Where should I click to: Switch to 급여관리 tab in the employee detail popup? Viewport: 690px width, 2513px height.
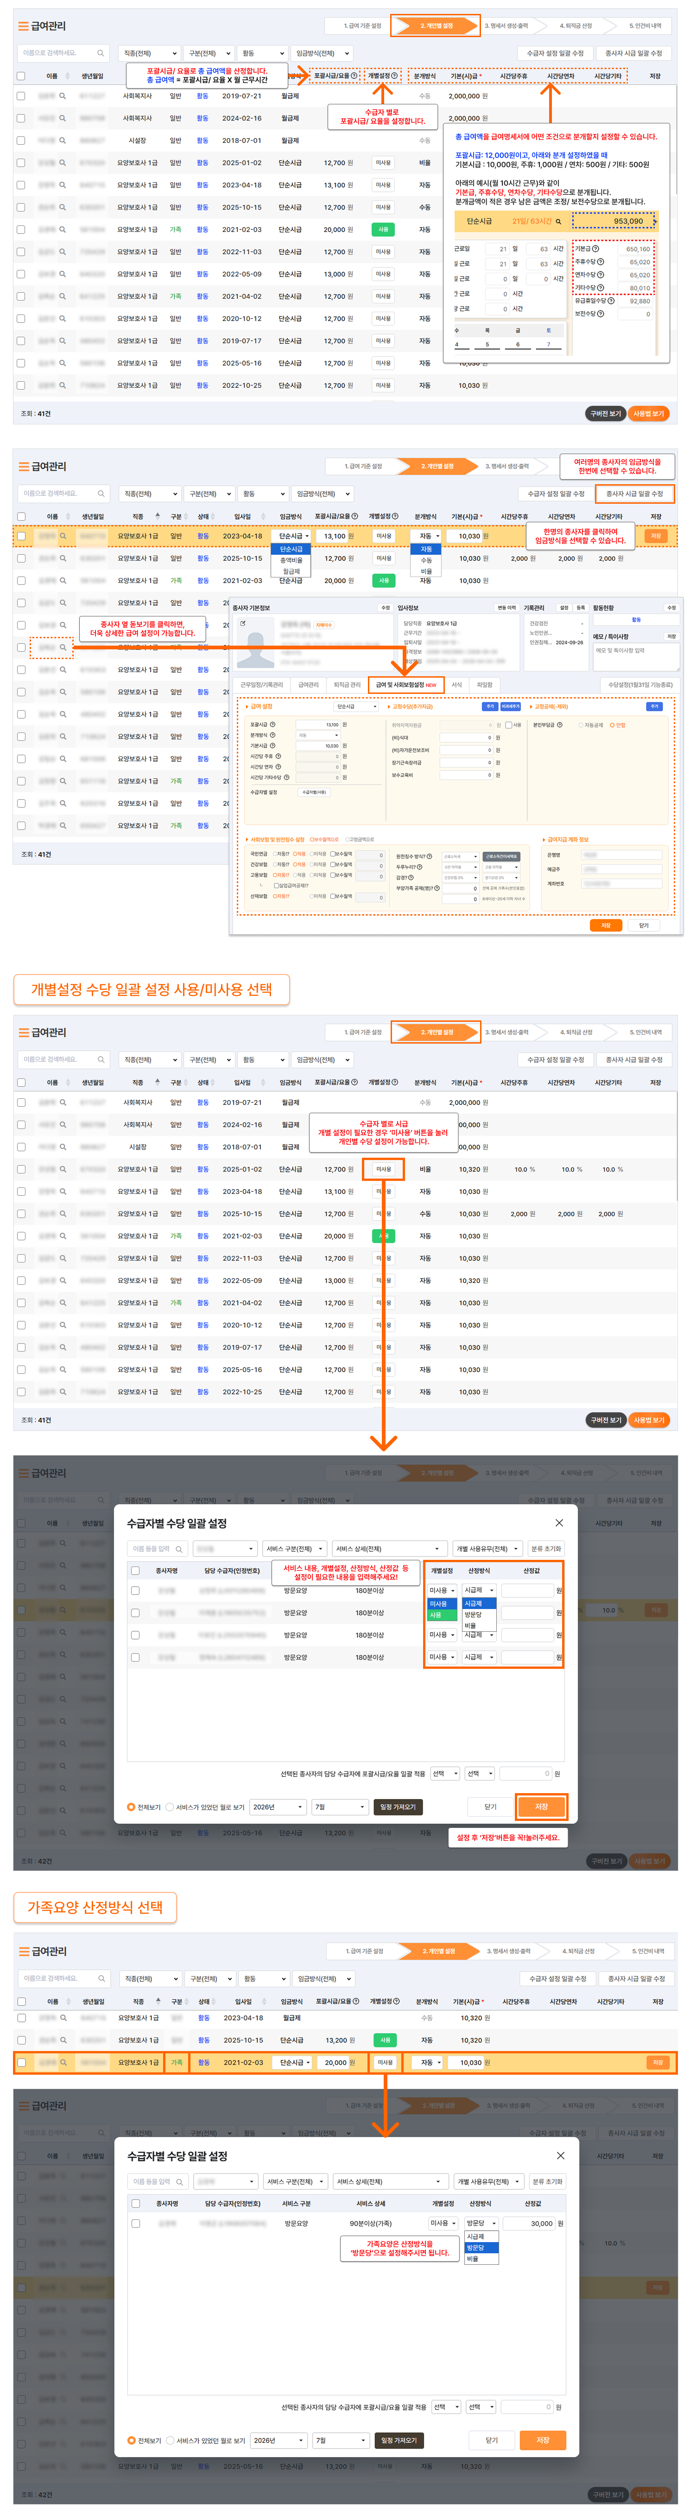309,685
